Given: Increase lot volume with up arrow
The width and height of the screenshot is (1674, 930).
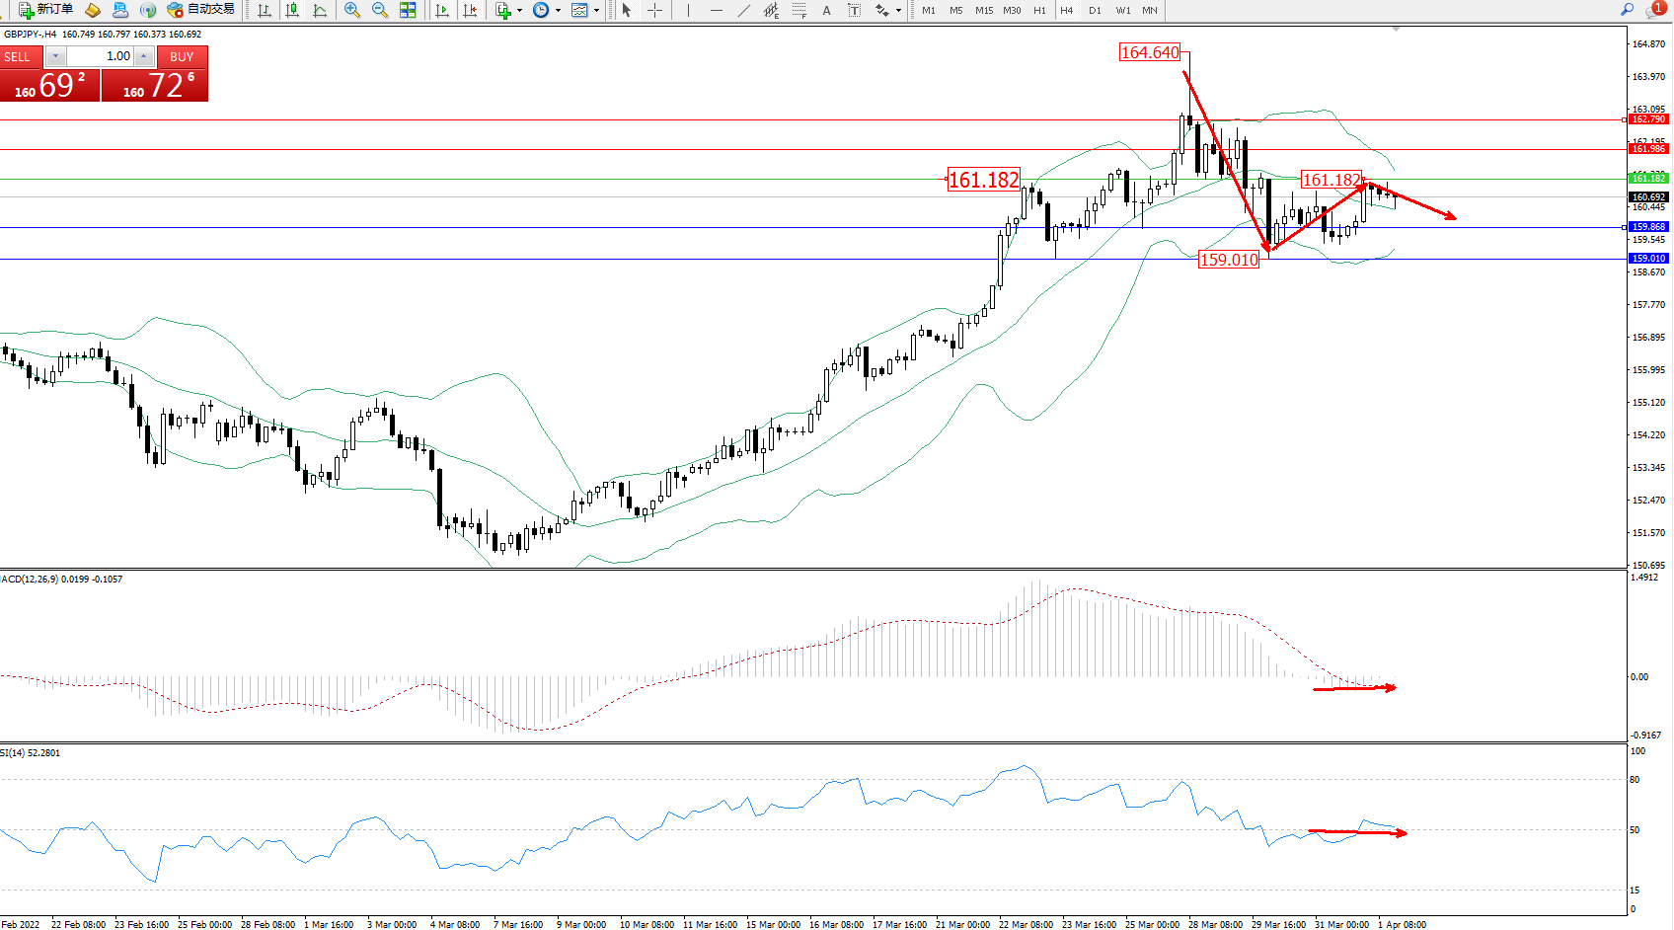Looking at the screenshot, I should click(x=144, y=56).
